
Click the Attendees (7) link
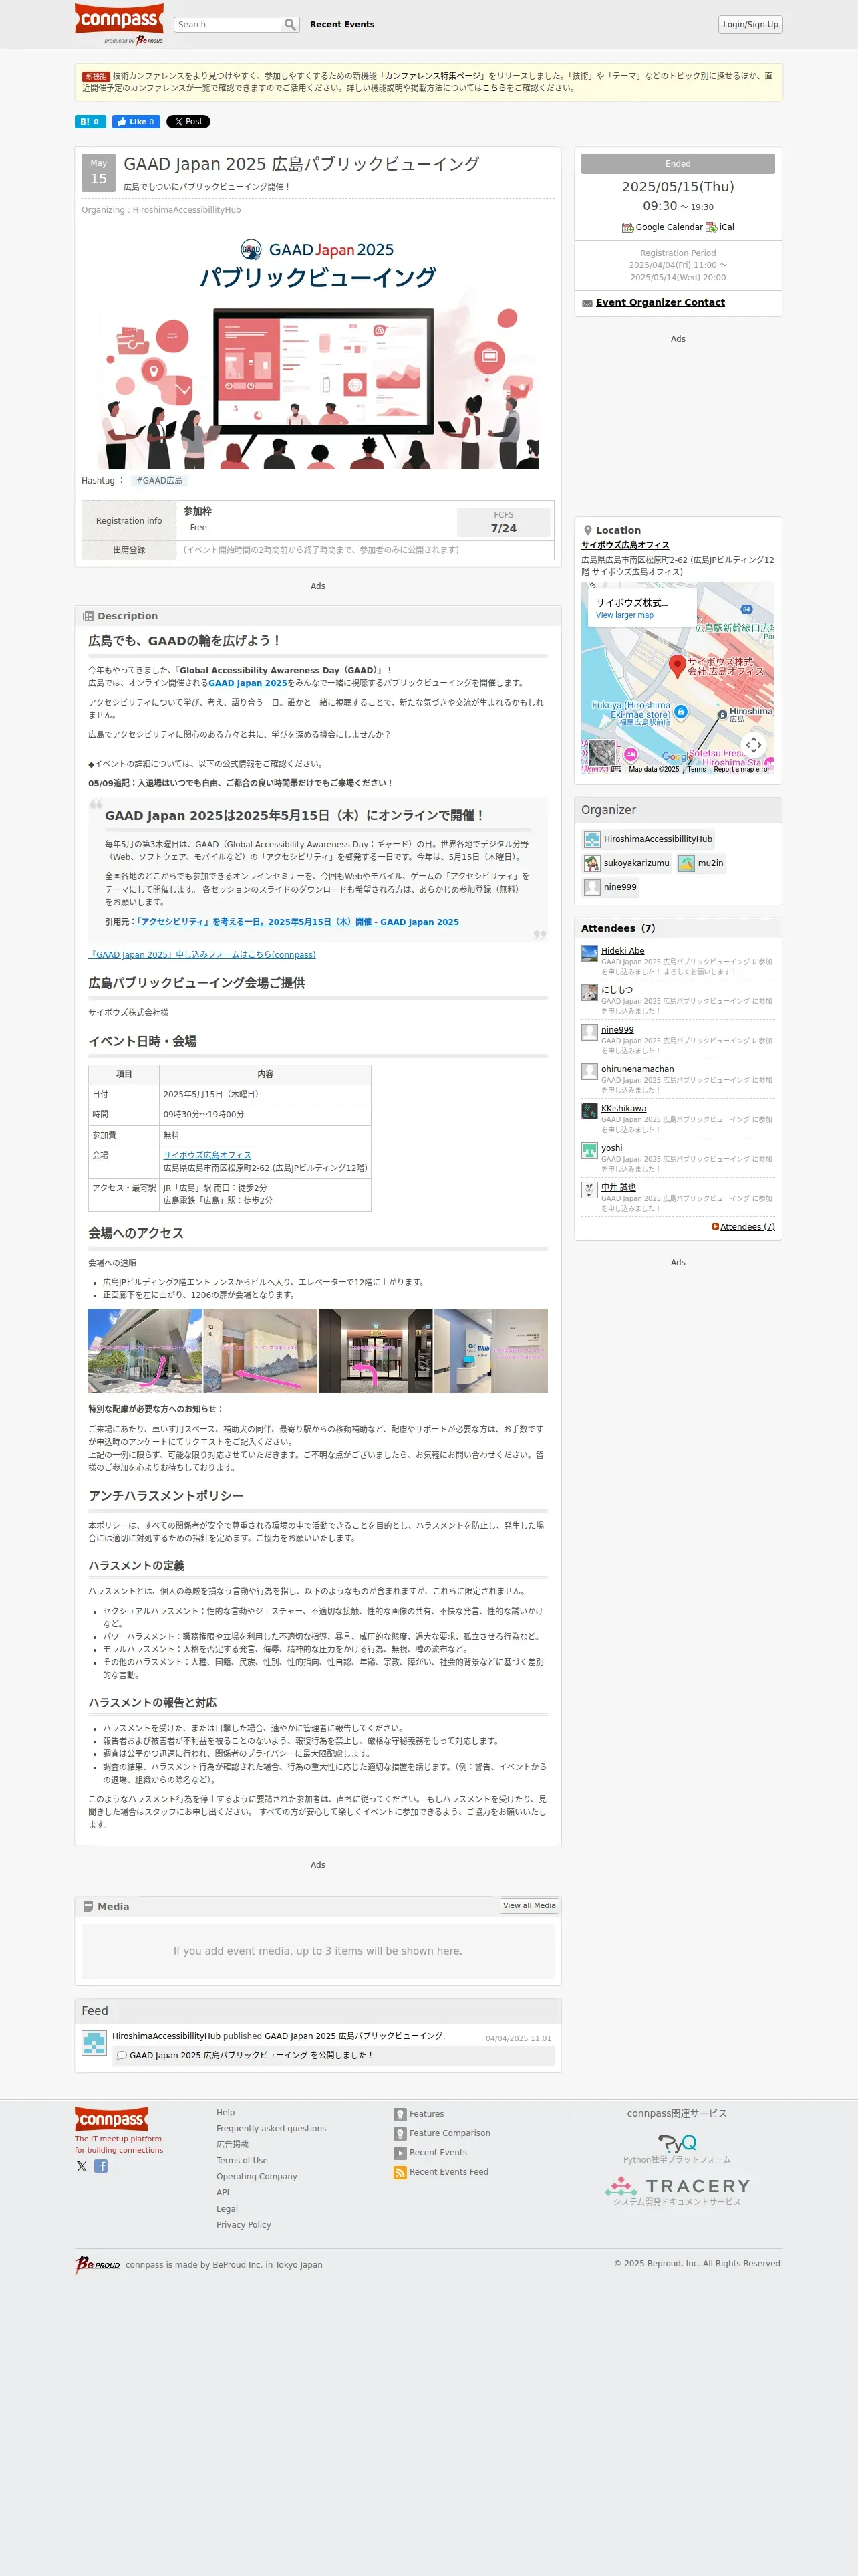click(747, 1227)
